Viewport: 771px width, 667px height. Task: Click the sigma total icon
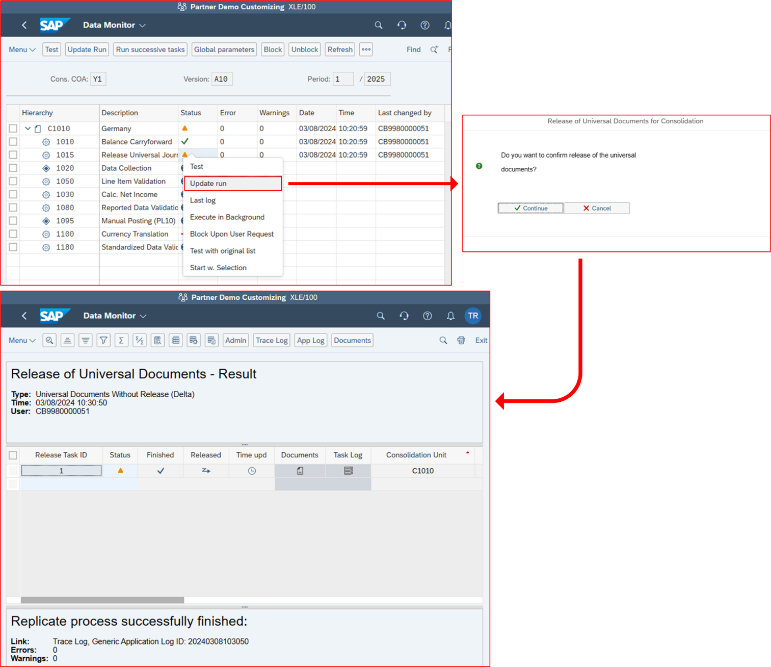pos(121,340)
